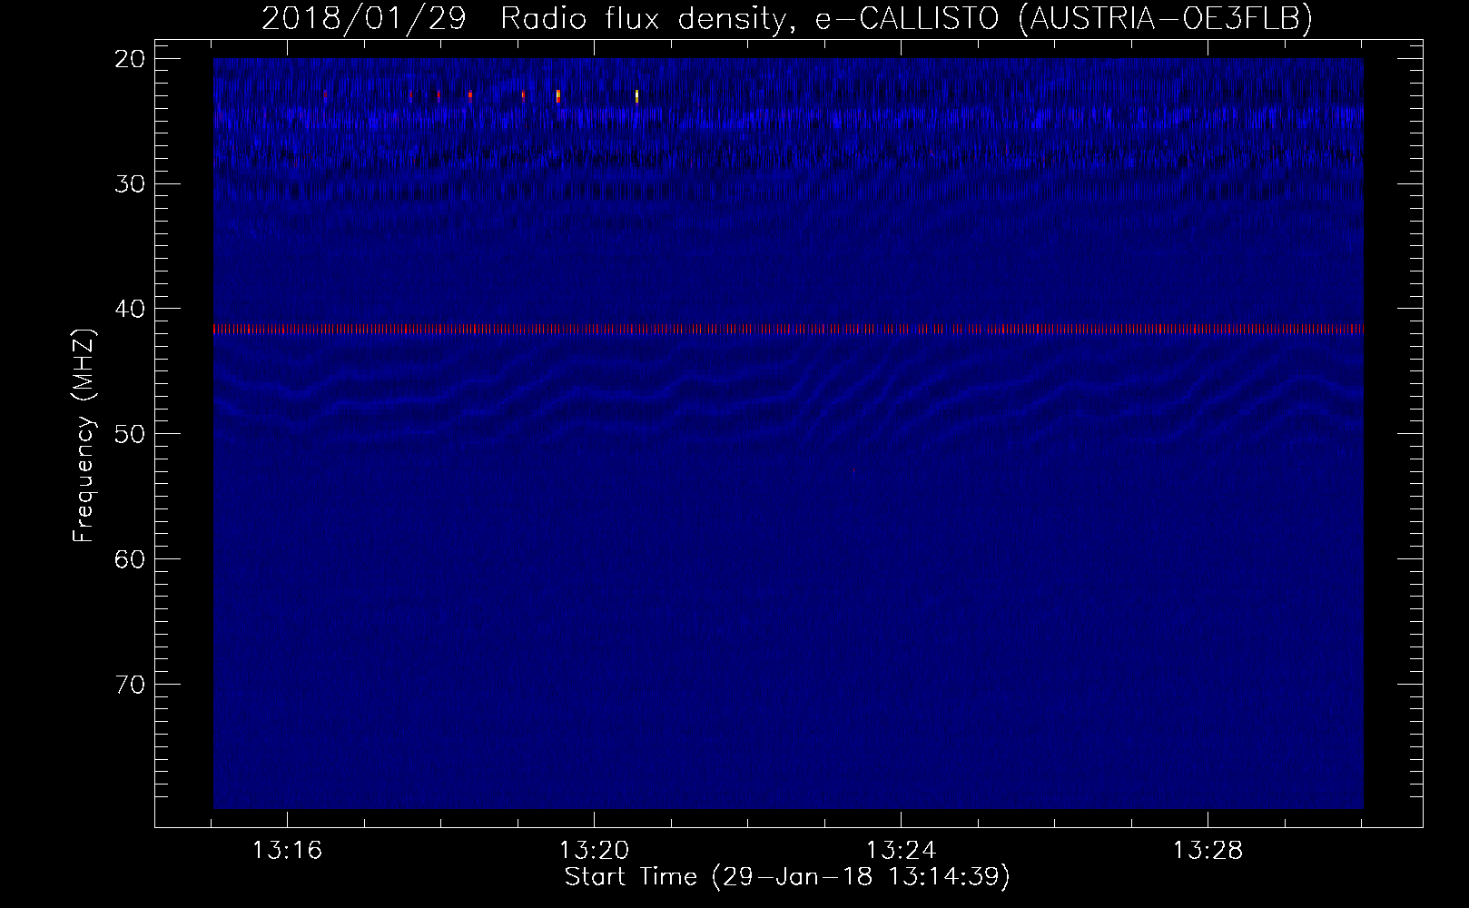This screenshot has width=1469, height=908.
Task: Click the 60 frequency tick label
Action: (x=131, y=559)
